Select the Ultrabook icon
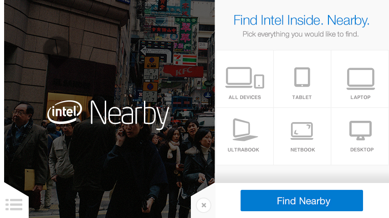 (245, 130)
